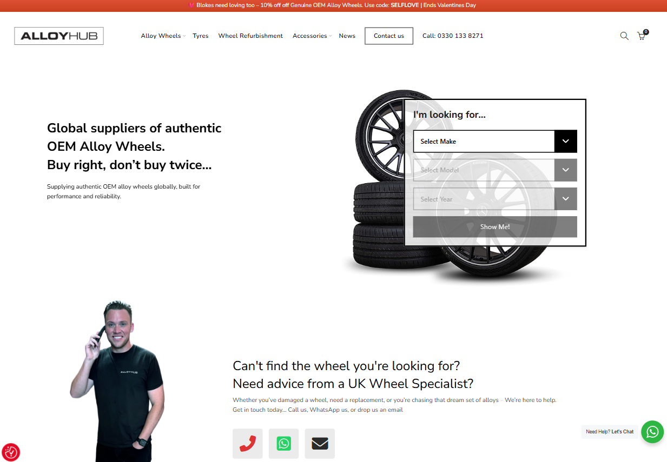The width and height of the screenshot is (667, 462).
Task: Click the AlloyHub logo
Action: pyautogui.click(x=59, y=36)
